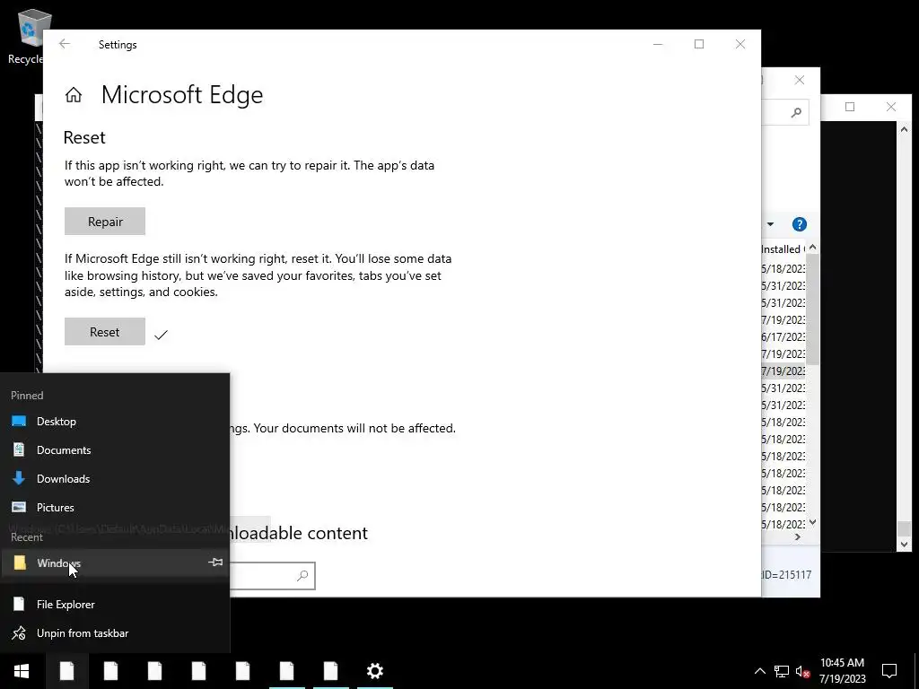Launch File Explorer from the jump list
919x689 pixels.
[115, 604]
